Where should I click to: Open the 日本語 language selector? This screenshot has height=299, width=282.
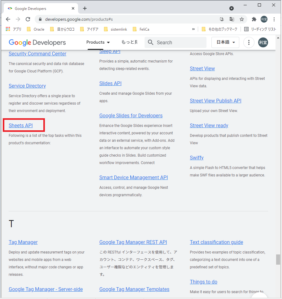click(x=225, y=42)
